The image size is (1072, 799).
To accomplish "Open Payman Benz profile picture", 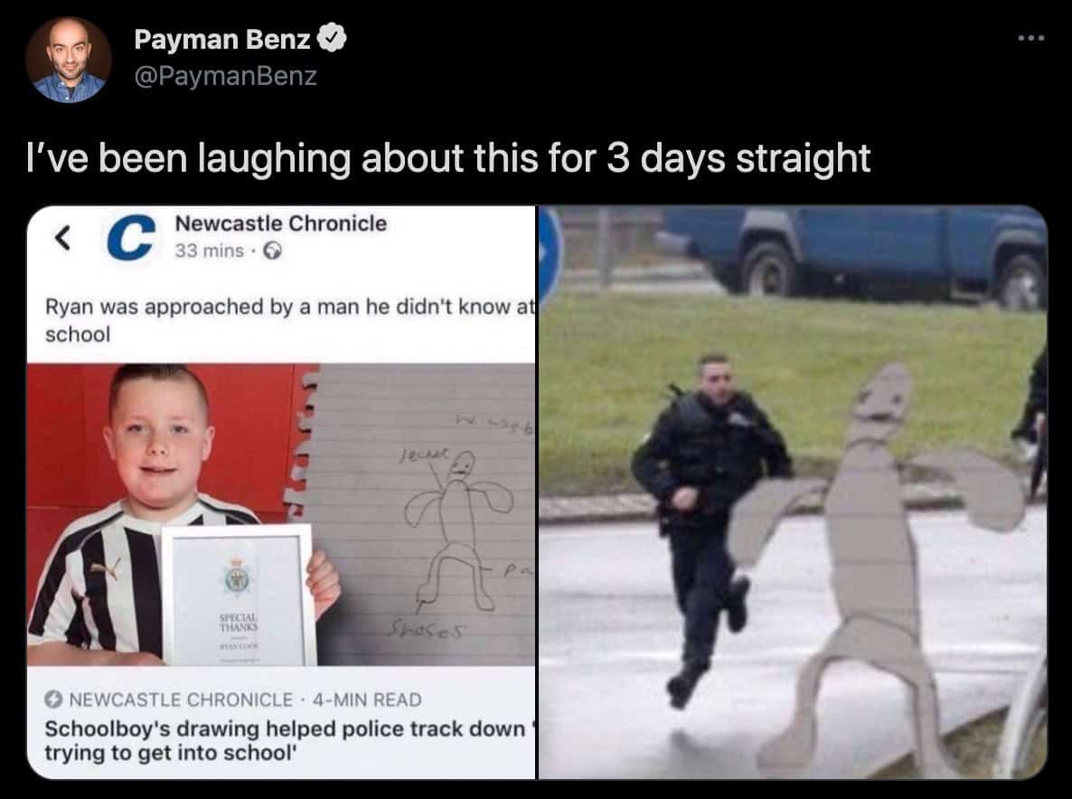I will click(x=69, y=61).
